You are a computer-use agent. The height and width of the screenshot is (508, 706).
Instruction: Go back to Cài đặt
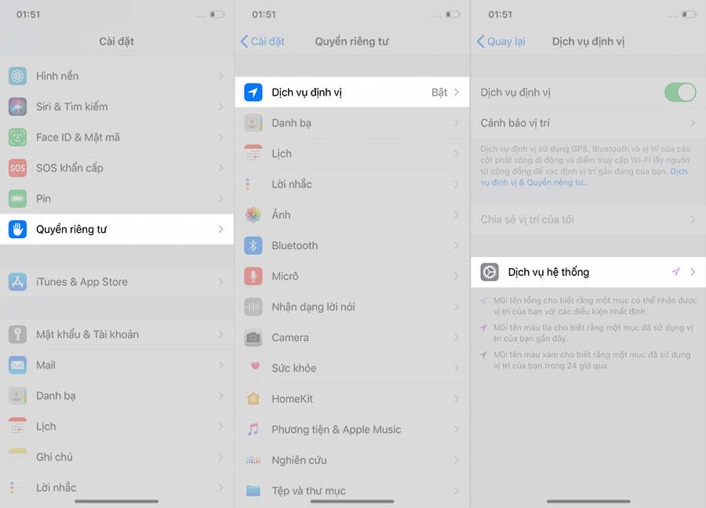[x=263, y=41]
